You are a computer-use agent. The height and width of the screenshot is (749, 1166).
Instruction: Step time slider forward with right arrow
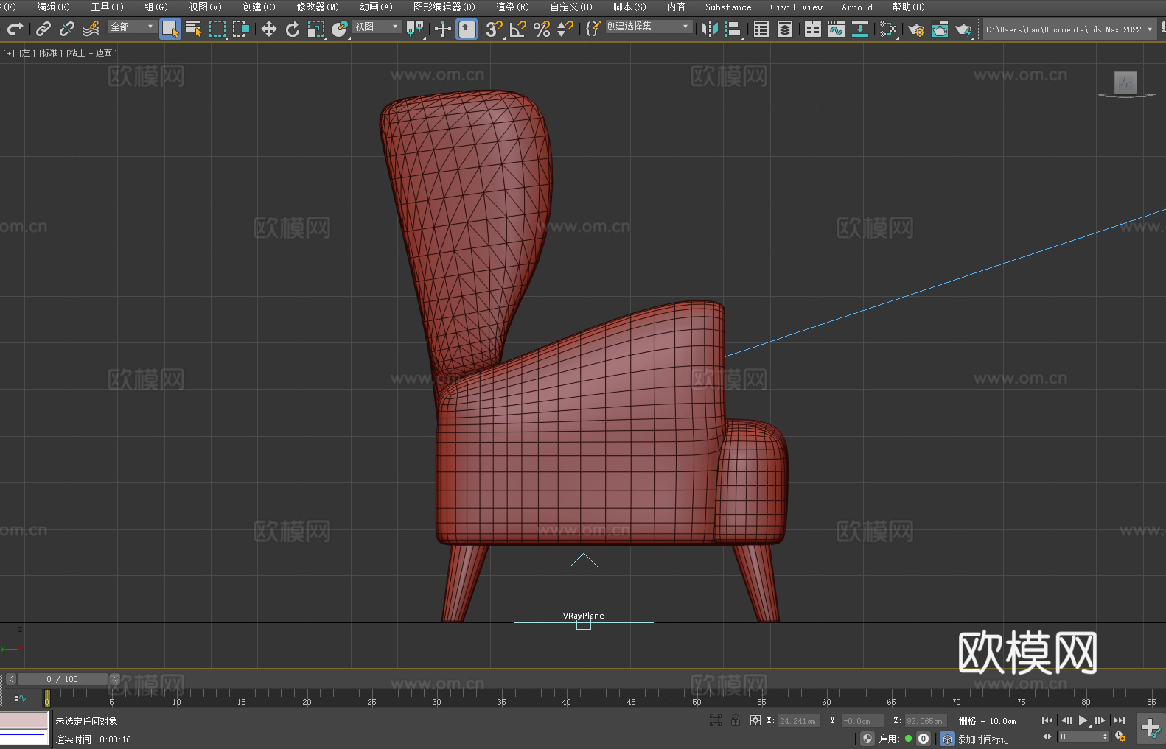tap(114, 679)
